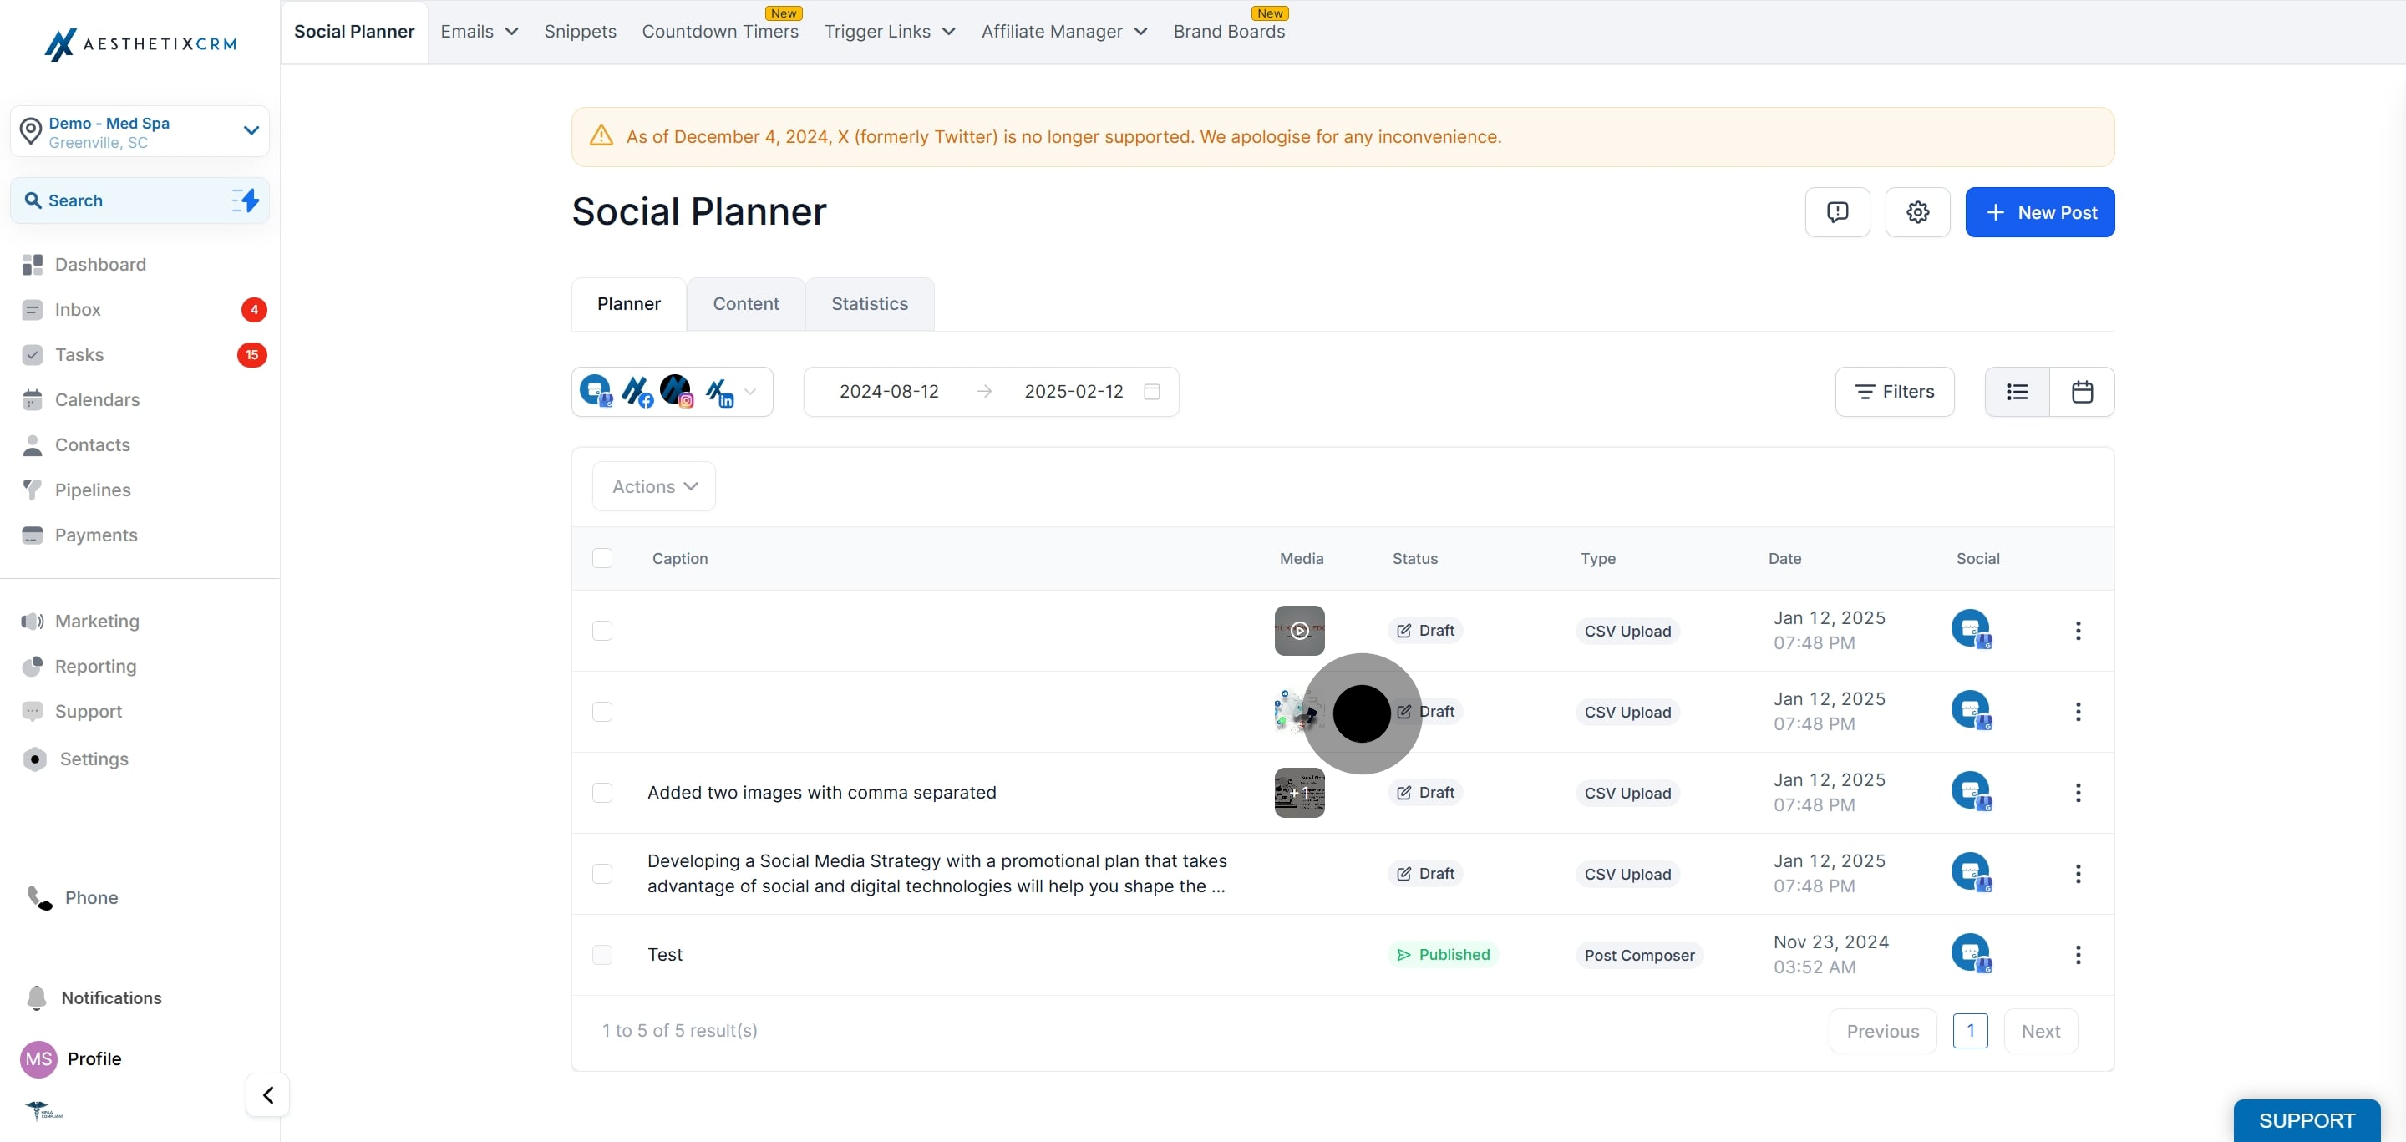Open Snippets in the top menu
The width and height of the screenshot is (2406, 1142).
coord(580,32)
